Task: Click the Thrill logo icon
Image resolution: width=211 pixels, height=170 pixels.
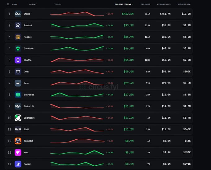Action: click(x=18, y=129)
